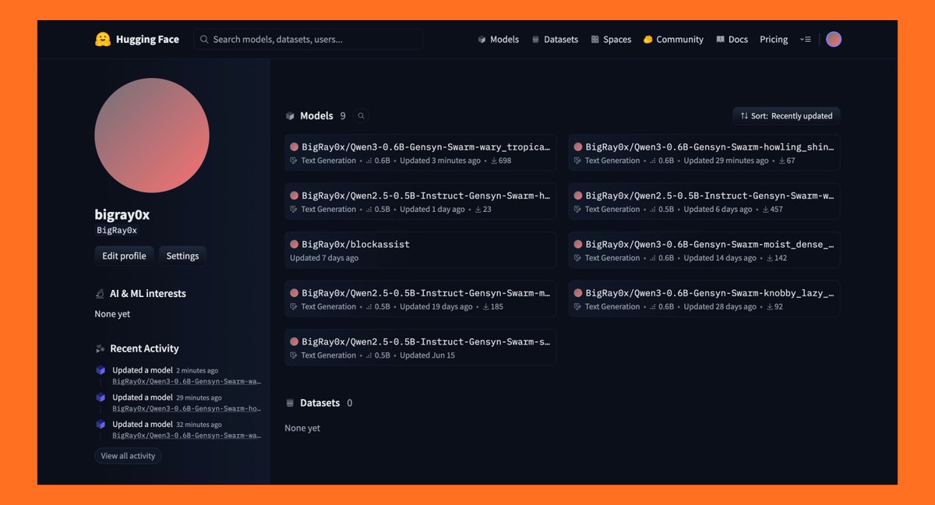Click the BigRay0x username text under profile name
The image size is (935, 505).
click(x=117, y=231)
